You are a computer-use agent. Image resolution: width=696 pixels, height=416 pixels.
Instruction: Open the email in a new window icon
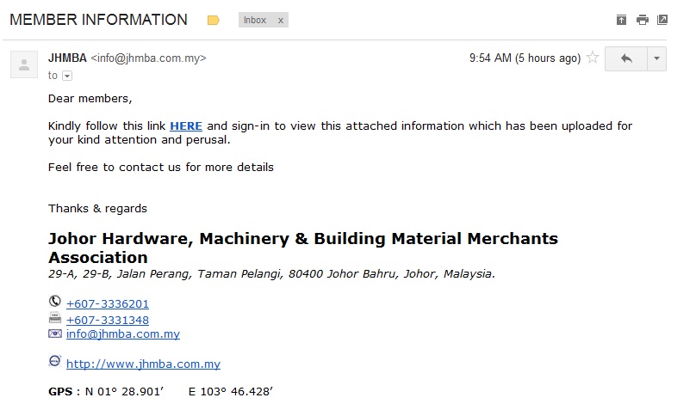[662, 20]
